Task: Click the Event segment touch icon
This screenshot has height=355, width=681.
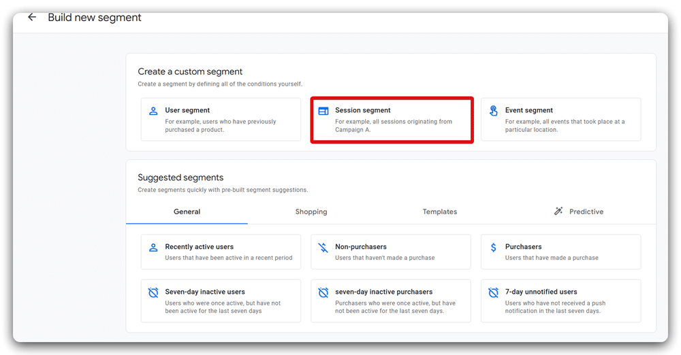Action: [x=493, y=111]
